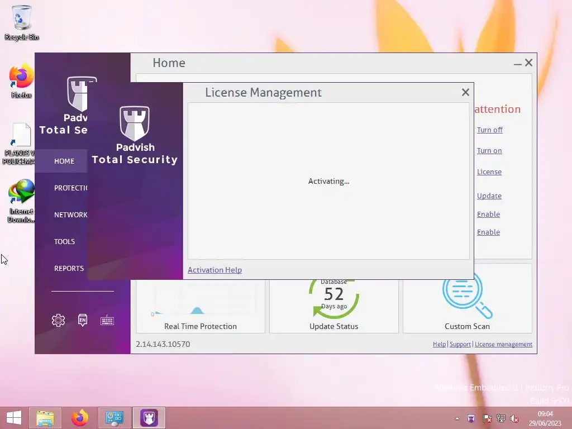
Task: Open the NETWORK menu item
Action: (70, 215)
